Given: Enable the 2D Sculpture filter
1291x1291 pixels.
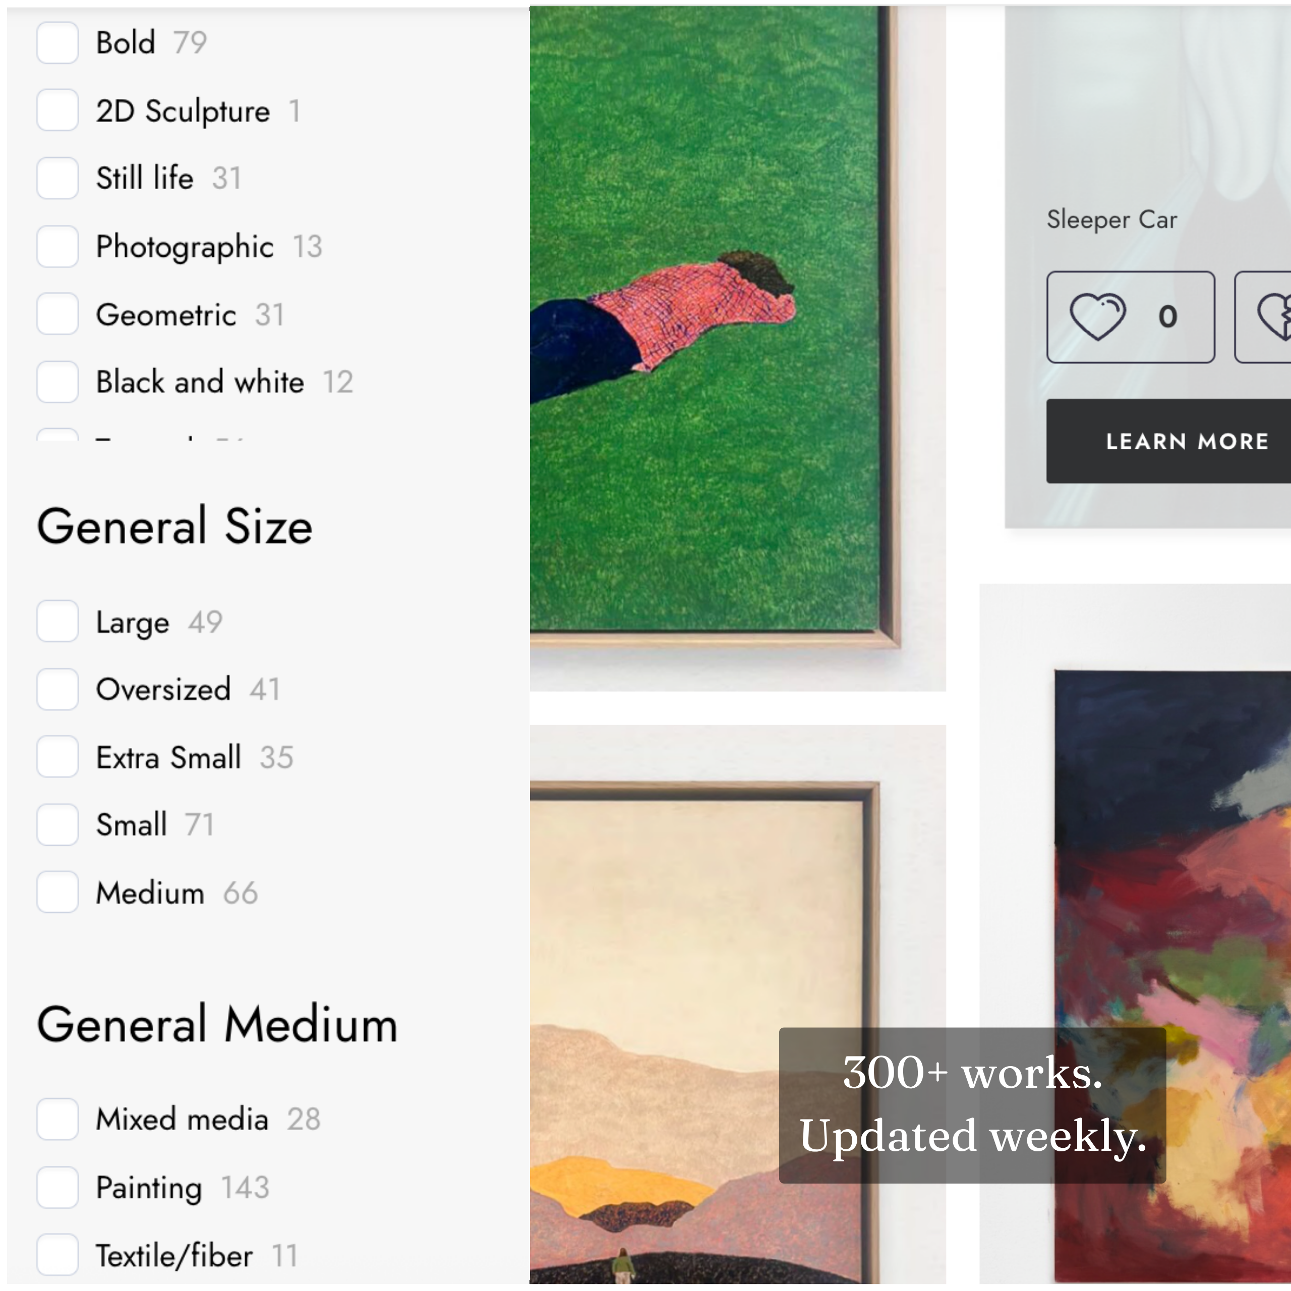Looking at the screenshot, I should (x=57, y=110).
